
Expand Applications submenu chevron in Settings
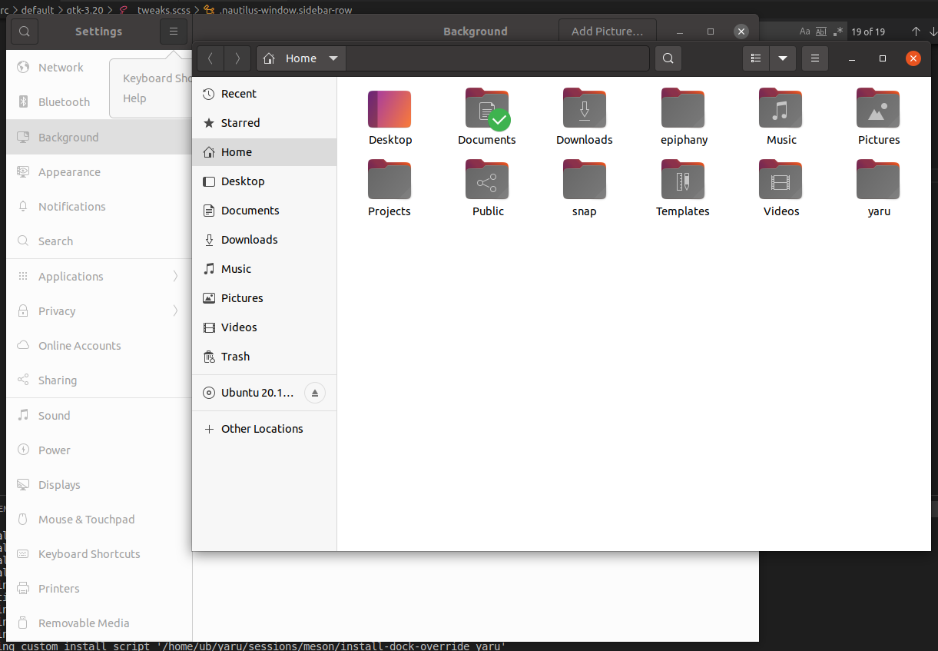[x=175, y=276]
